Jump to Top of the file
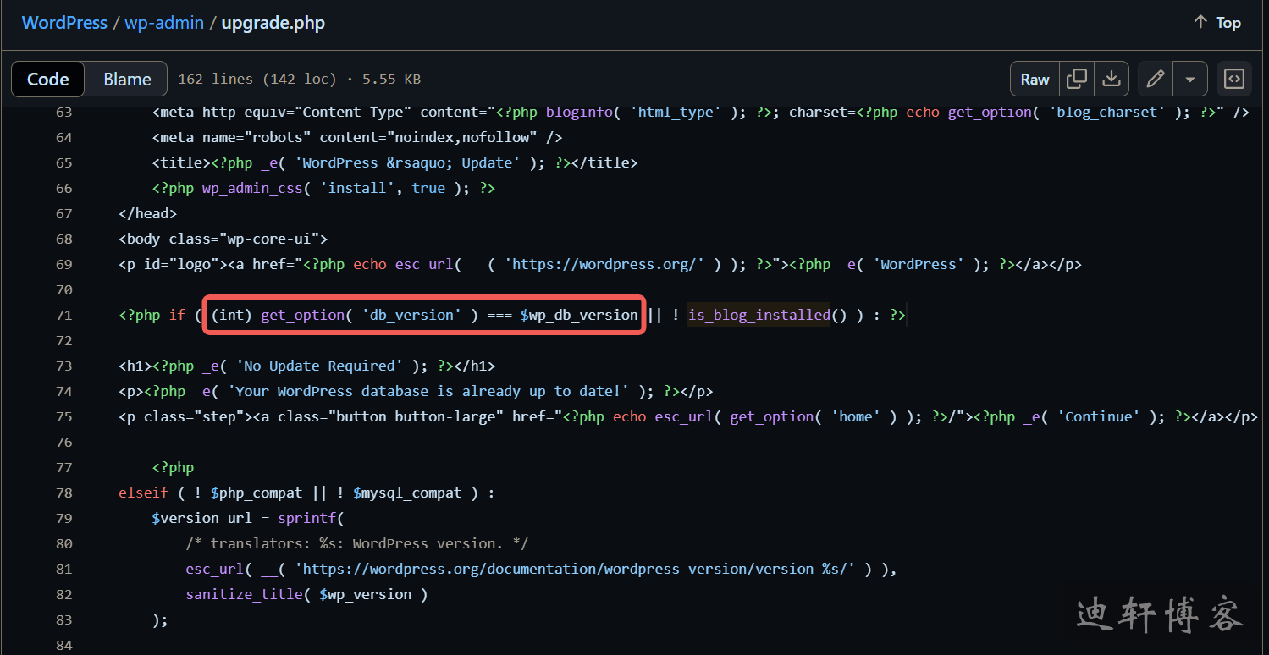Image resolution: width=1269 pixels, height=655 pixels. [1217, 23]
